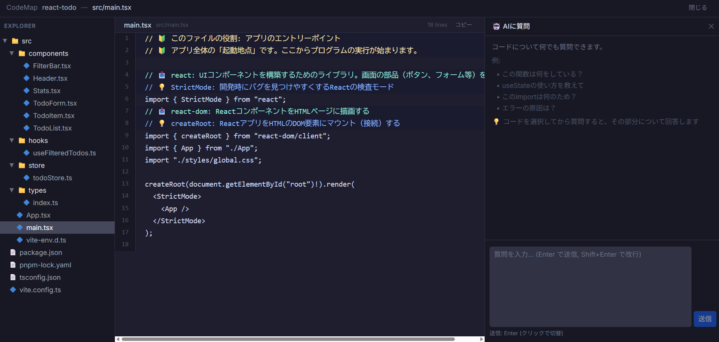Open TodoList.tsx file
719x342 pixels.
point(52,128)
